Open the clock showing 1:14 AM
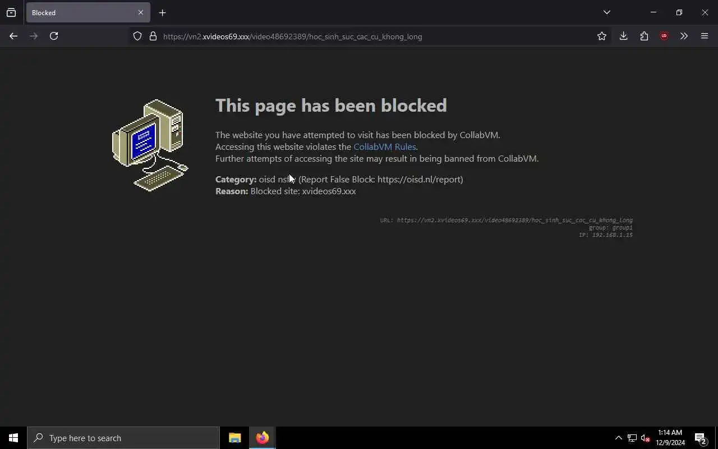This screenshot has width=718, height=449. tap(670, 438)
